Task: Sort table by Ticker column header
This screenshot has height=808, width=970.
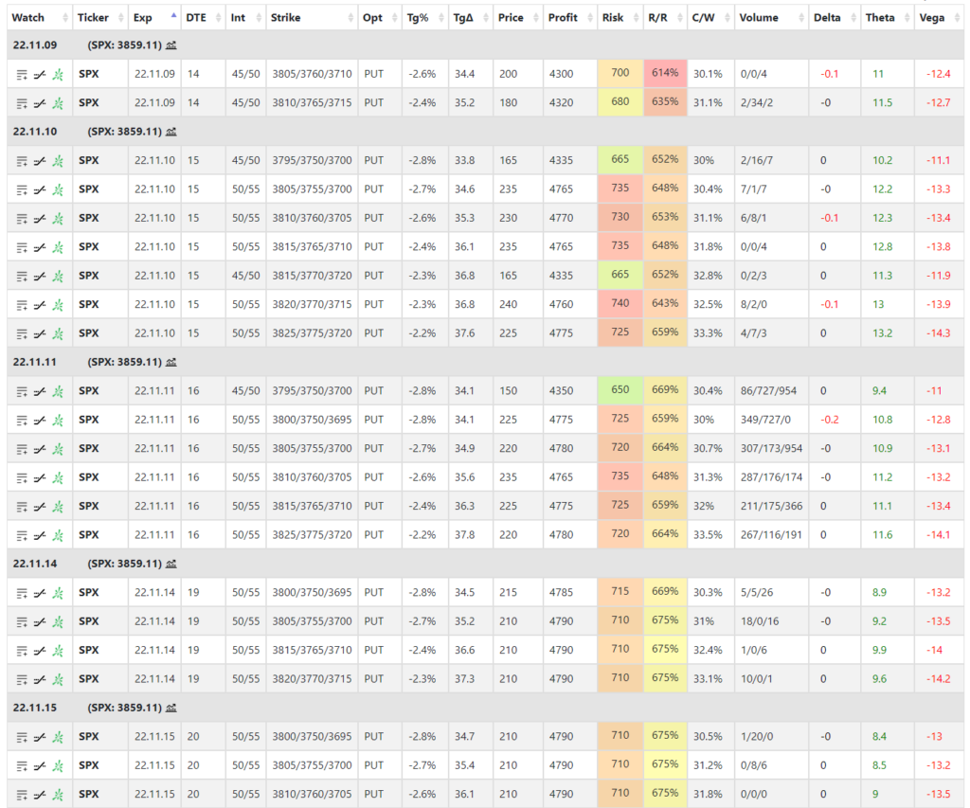Action: click(100, 18)
